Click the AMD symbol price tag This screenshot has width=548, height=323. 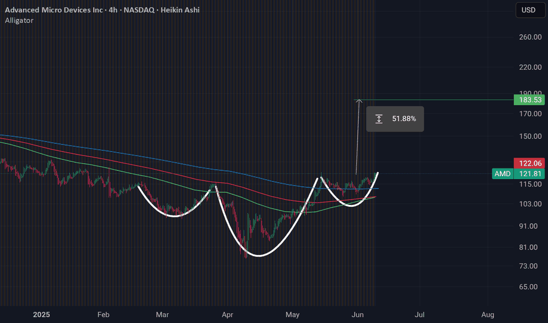click(x=503, y=174)
